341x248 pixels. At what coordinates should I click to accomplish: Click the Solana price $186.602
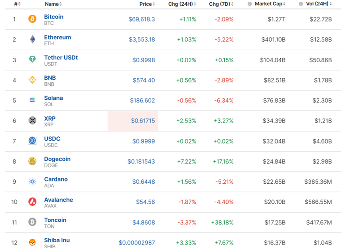coord(143,101)
